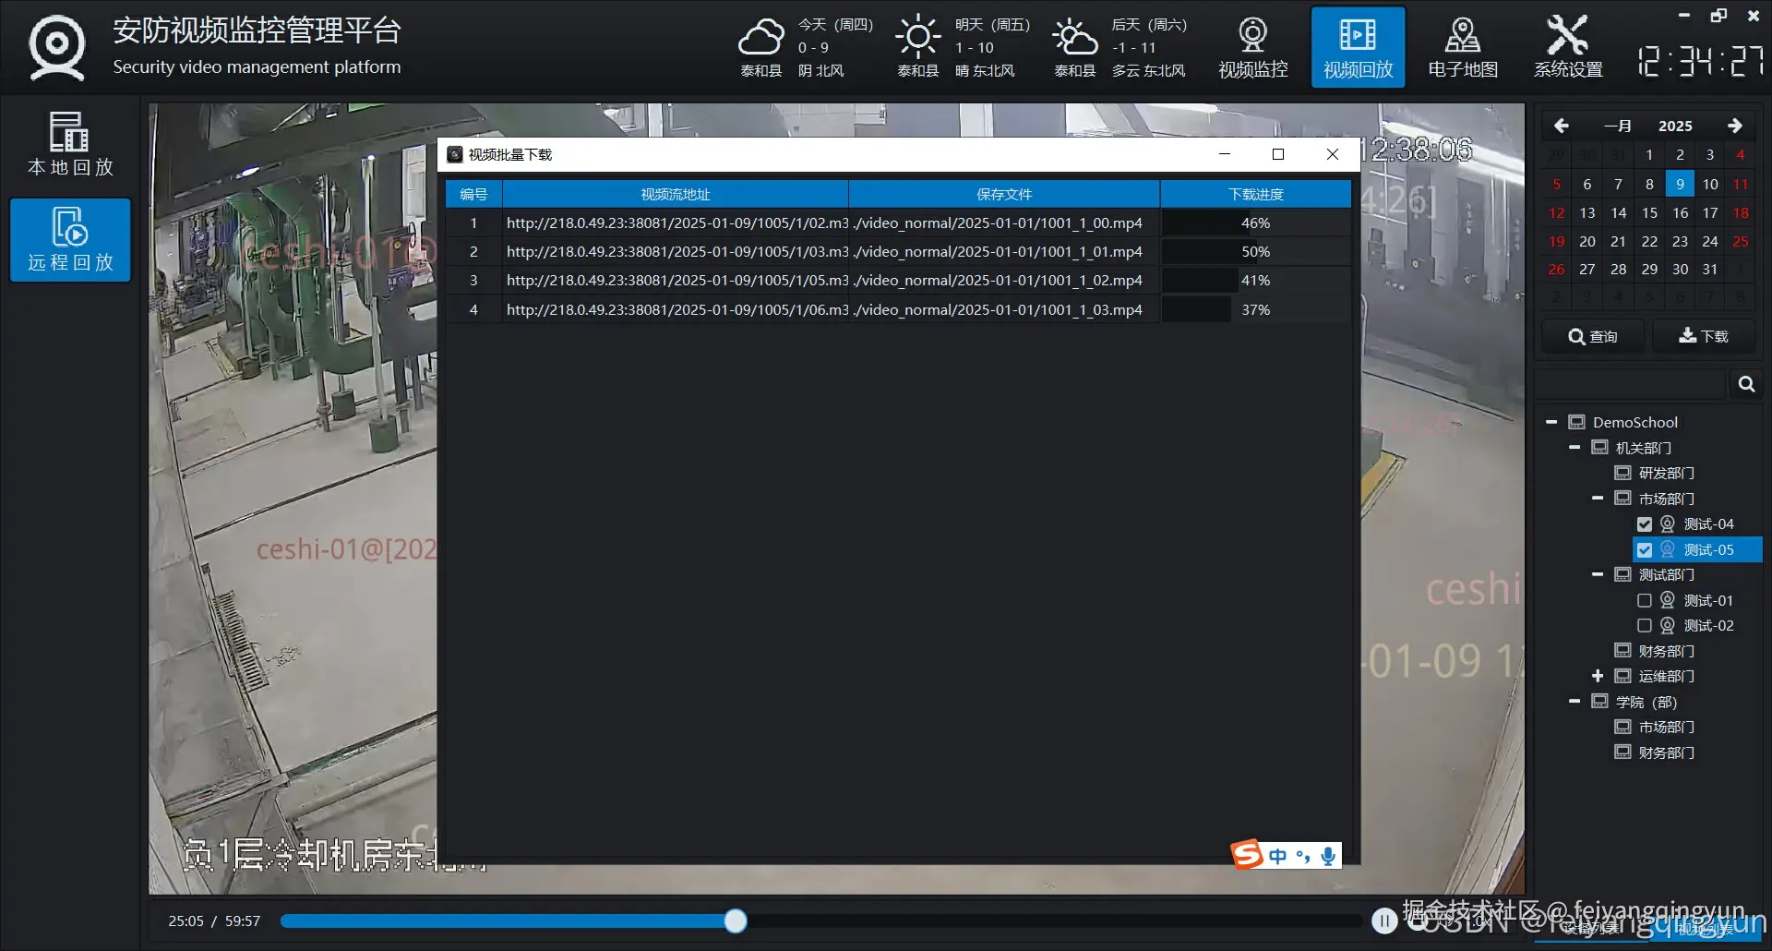The image size is (1772, 951).
Task: Click the playback progress slider handle
Action: tap(736, 921)
